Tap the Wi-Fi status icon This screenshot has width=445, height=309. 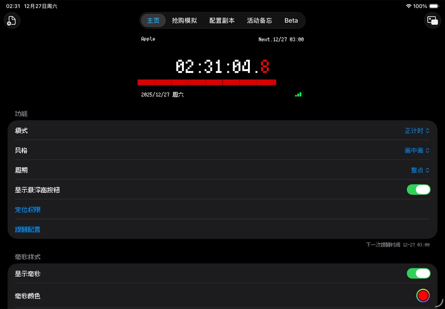409,6
